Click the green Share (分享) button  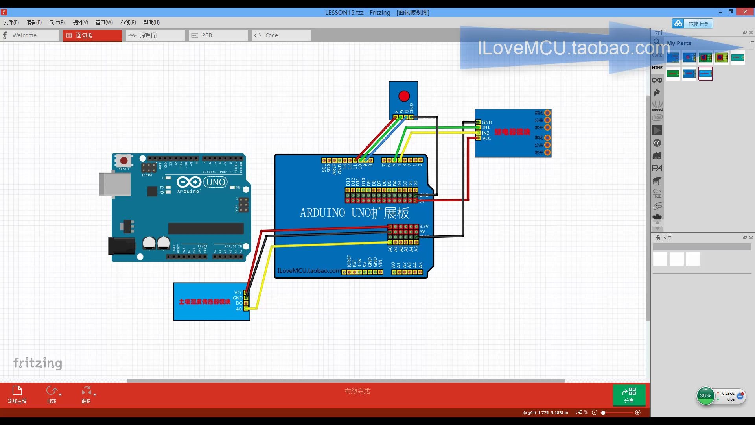(629, 395)
